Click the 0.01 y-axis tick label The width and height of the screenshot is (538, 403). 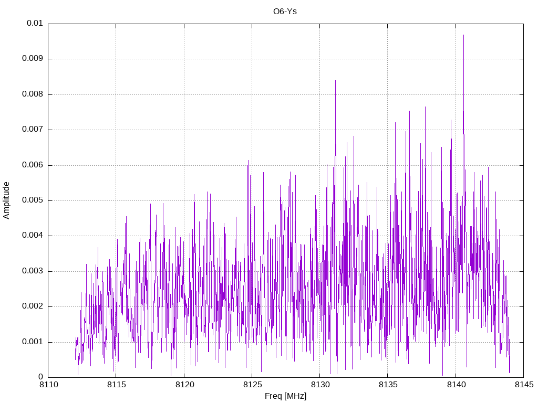click(35, 23)
